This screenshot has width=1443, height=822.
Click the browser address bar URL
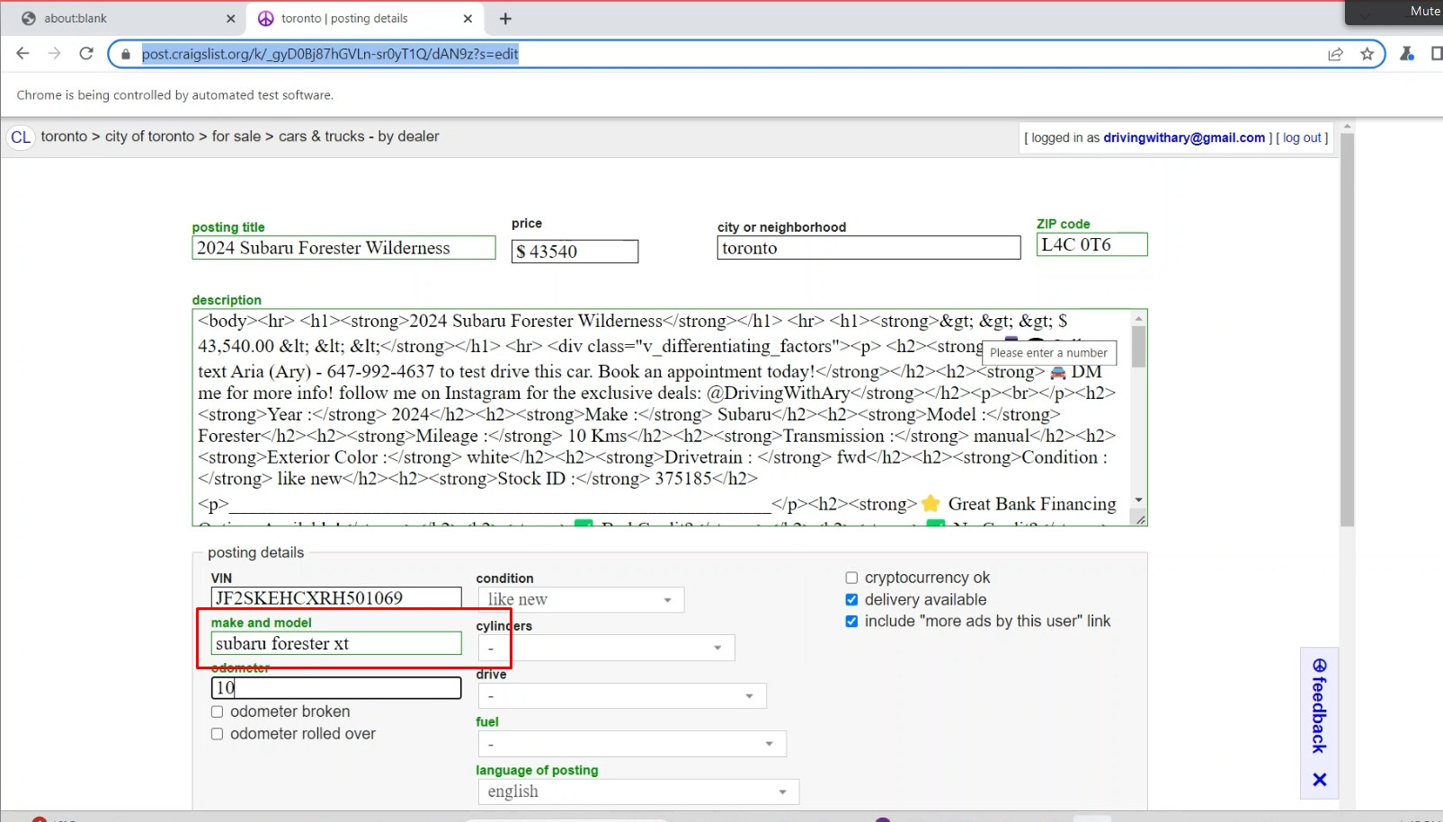point(330,54)
